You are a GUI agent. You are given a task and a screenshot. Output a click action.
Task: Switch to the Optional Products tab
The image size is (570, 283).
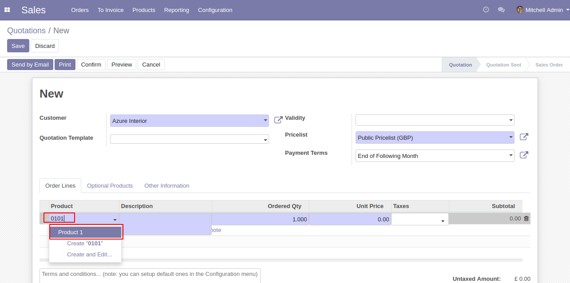pos(110,186)
